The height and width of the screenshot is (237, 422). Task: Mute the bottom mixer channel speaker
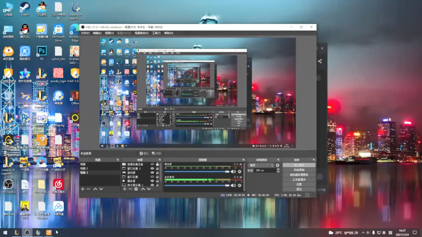tap(233, 185)
